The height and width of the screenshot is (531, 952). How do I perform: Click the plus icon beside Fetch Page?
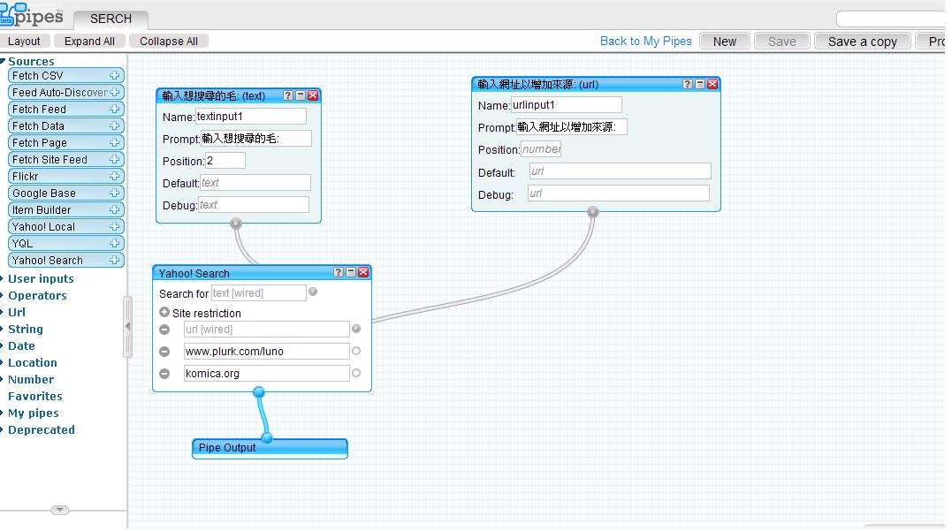pos(114,142)
